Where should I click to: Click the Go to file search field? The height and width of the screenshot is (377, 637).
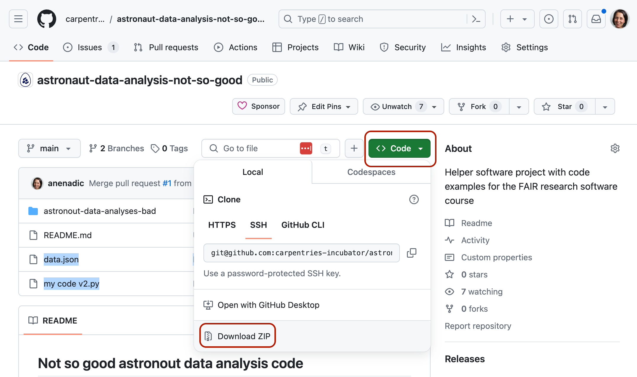pos(271,148)
